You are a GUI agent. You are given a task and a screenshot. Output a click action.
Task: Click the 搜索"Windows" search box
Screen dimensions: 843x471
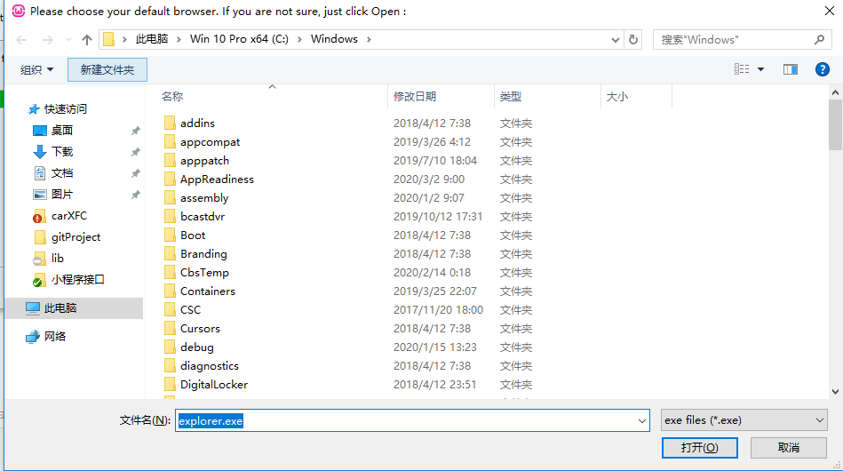[743, 40]
